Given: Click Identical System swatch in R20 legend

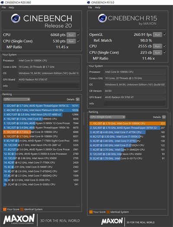Looking at the screenshot, I should (22, 209).
